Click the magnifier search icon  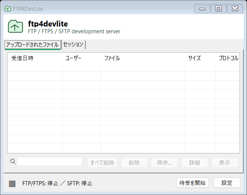click(13, 161)
